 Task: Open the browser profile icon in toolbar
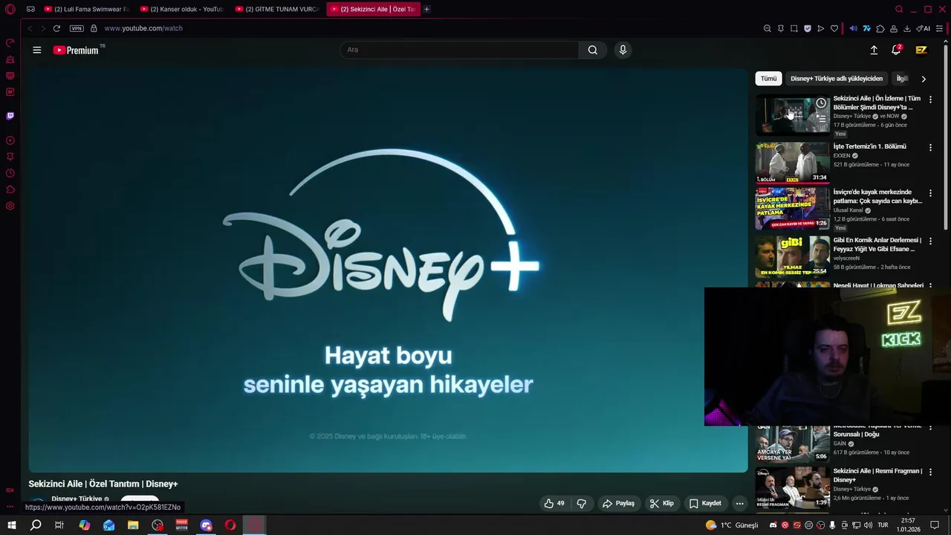coord(894,28)
